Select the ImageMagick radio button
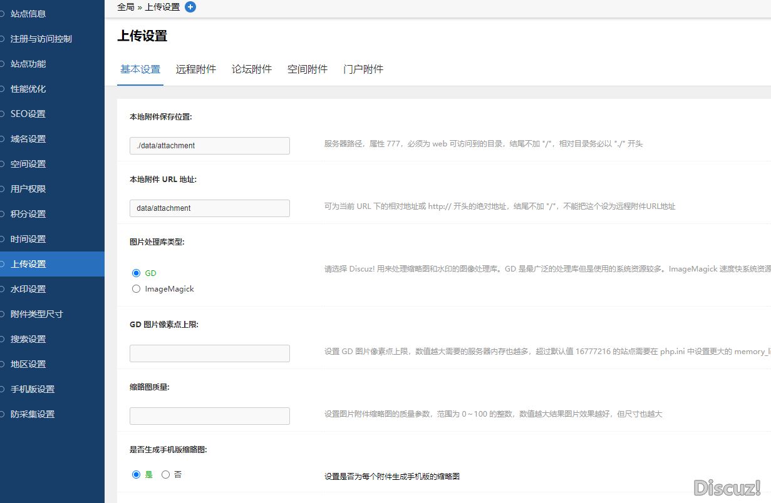 136,289
